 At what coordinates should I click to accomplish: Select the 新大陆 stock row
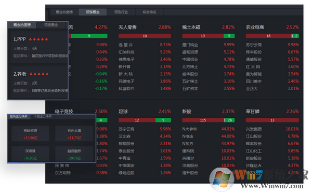[x=145, y=74]
